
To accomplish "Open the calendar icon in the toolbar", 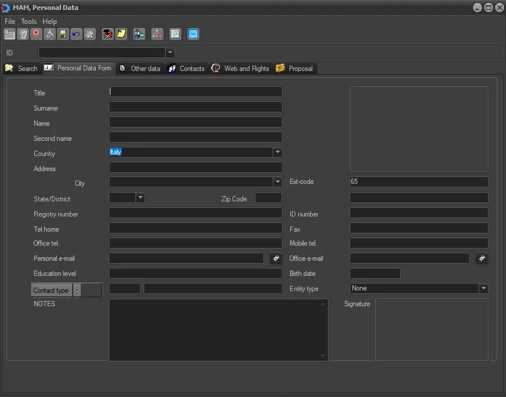I will click(x=175, y=34).
